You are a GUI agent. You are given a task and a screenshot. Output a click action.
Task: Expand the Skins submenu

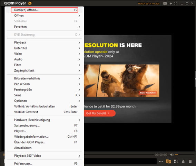[45, 95]
